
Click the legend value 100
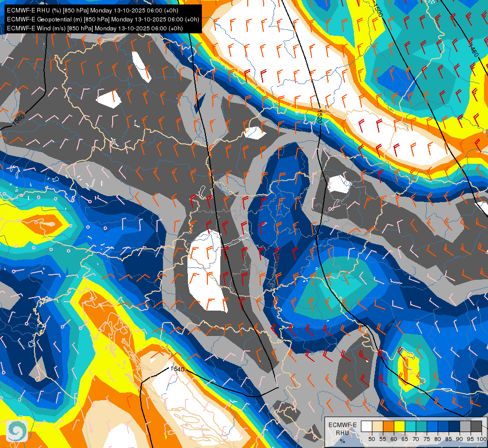482,439
